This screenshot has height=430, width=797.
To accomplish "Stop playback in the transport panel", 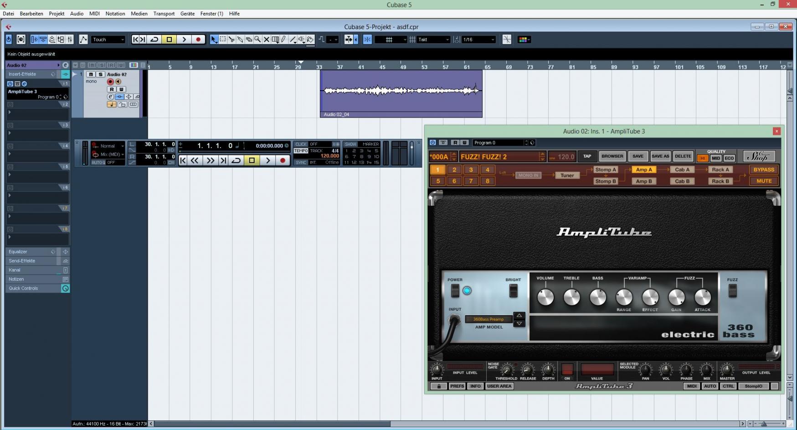I will point(252,160).
